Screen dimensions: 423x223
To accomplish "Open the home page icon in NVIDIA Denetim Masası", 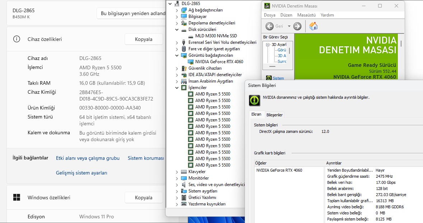I will (x=313, y=26).
